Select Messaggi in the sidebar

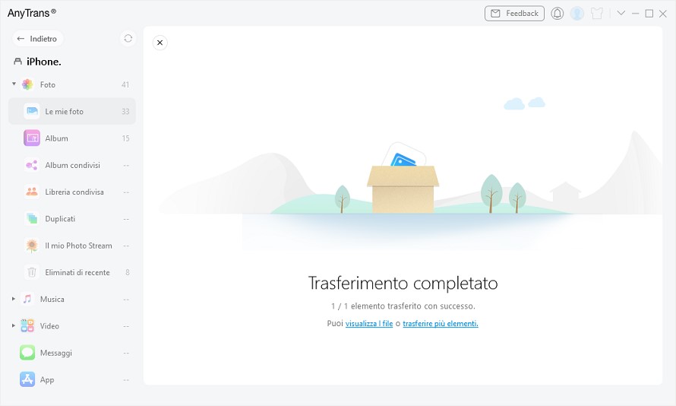click(57, 353)
